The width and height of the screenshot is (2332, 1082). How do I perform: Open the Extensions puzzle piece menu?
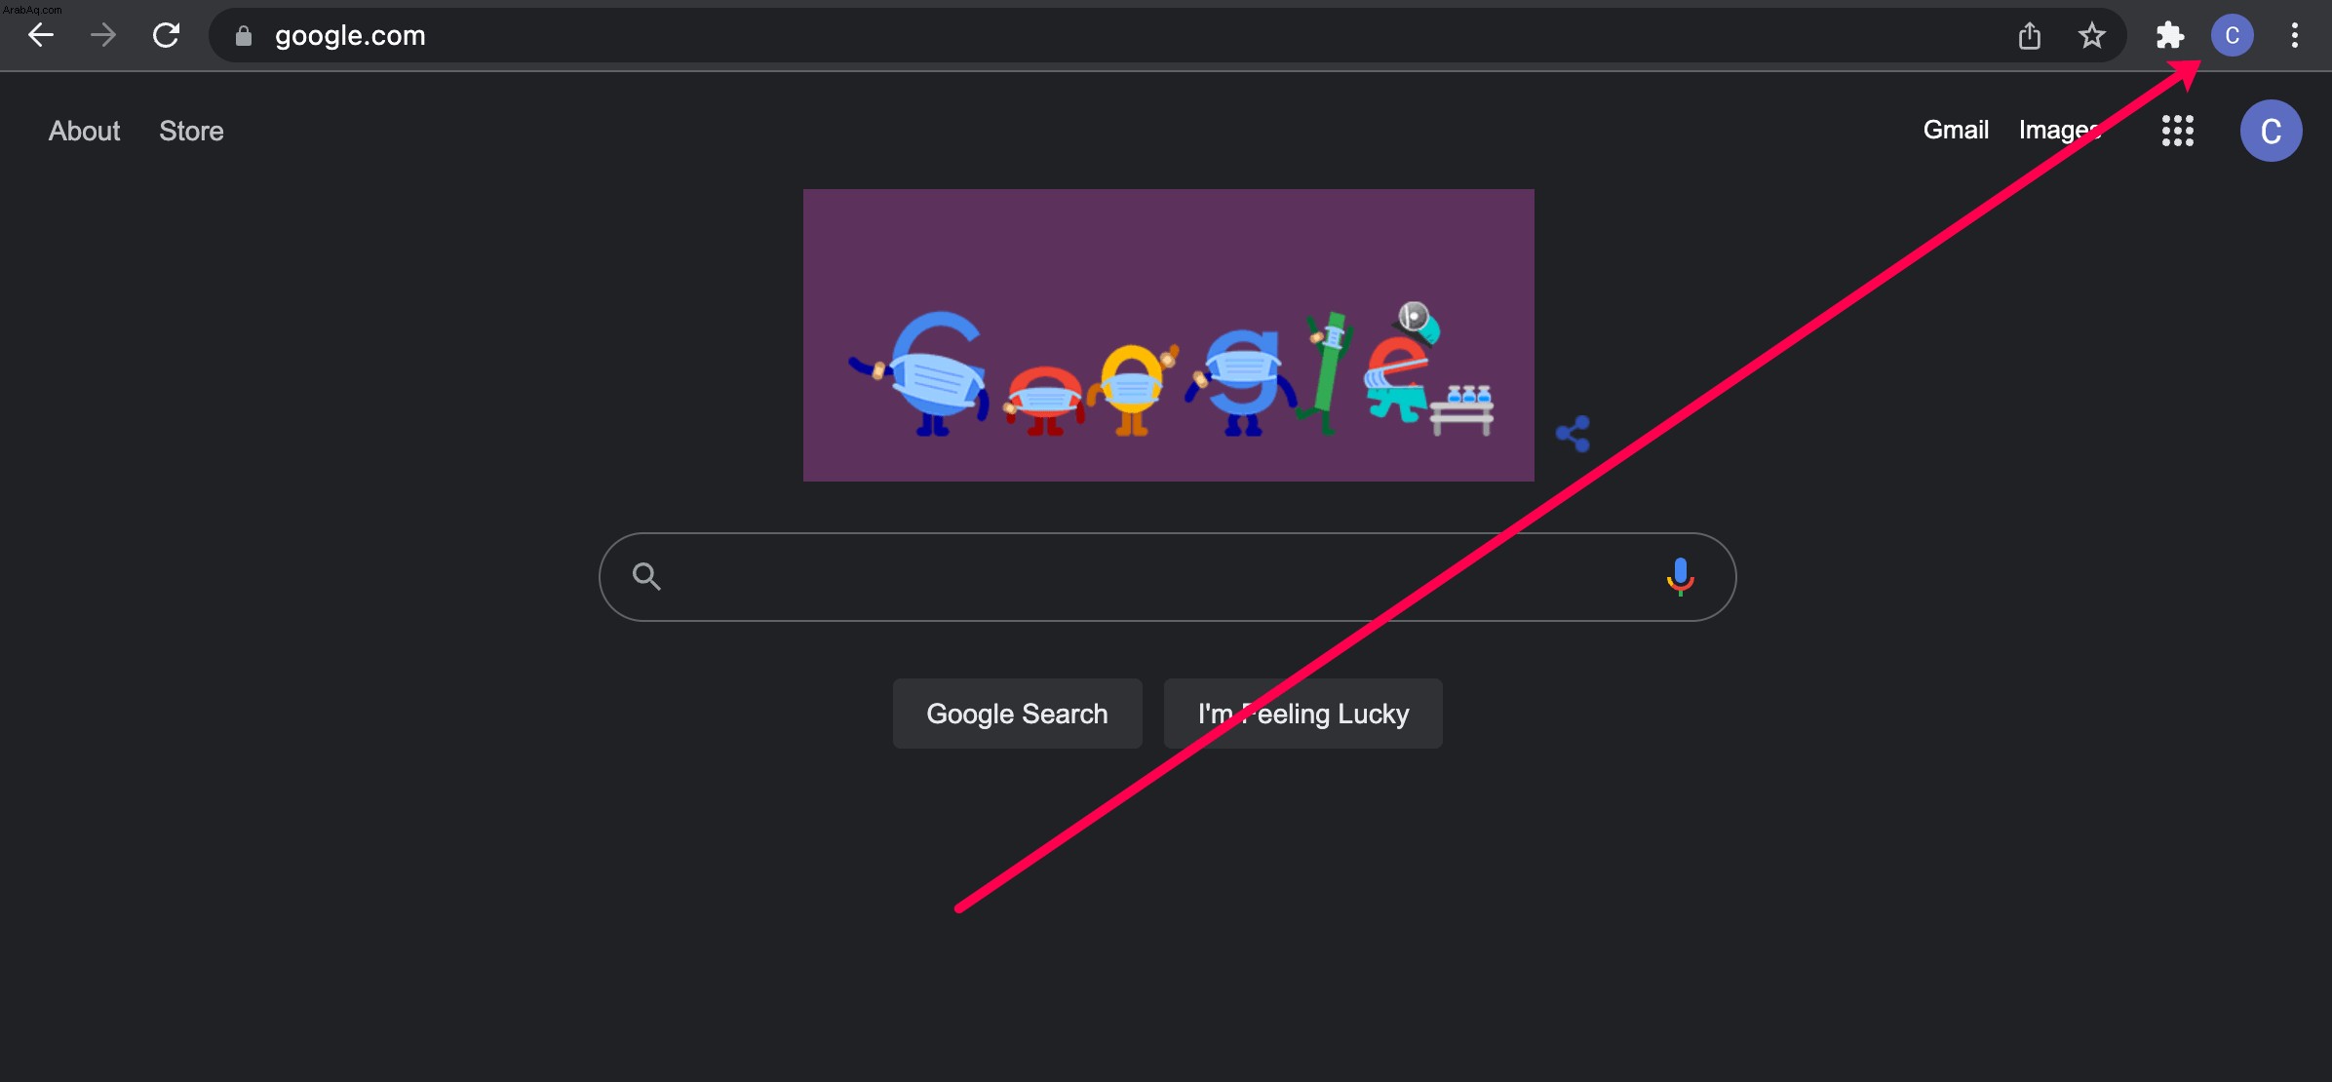tap(2170, 36)
